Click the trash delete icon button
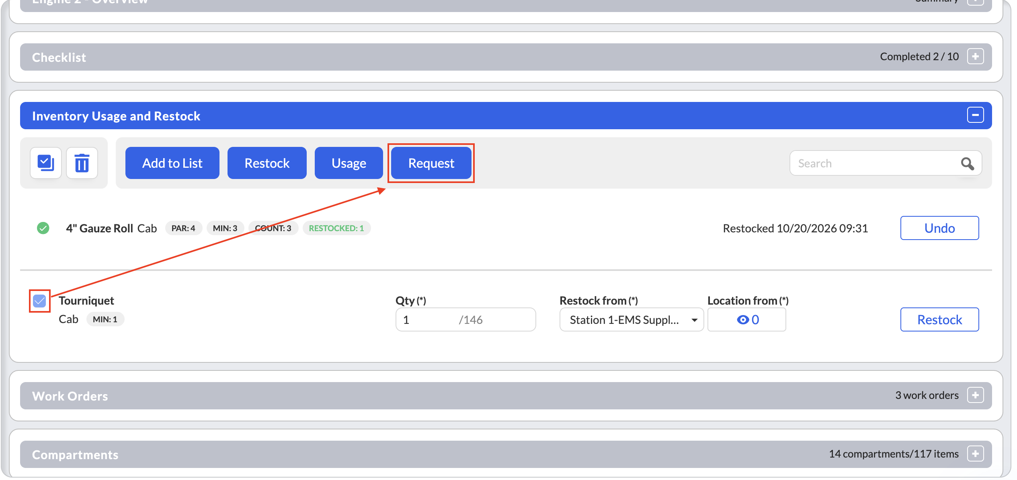Screen dimensions: 1017x480 [82, 163]
